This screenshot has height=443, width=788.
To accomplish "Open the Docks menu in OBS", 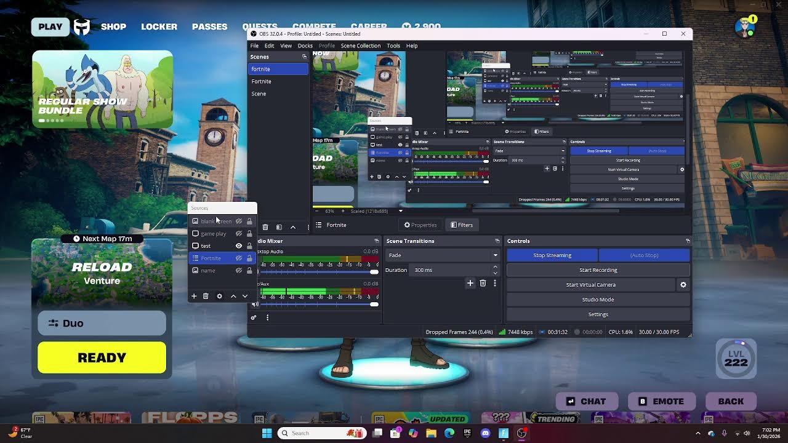I will [305, 46].
